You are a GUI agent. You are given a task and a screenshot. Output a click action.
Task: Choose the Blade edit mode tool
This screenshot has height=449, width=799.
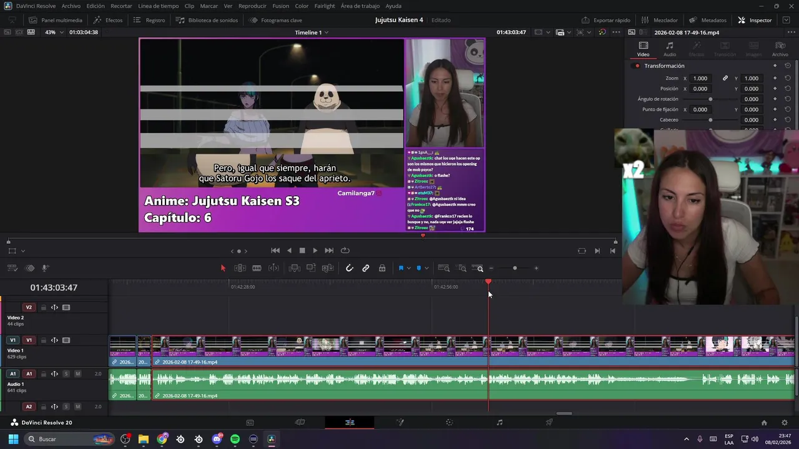(x=257, y=268)
